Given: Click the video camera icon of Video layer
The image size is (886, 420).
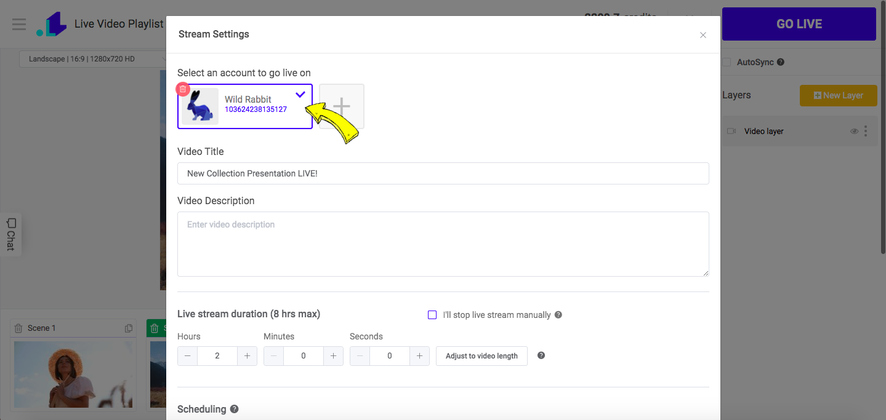Looking at the screenshot, I should click(x=731, y=131).
